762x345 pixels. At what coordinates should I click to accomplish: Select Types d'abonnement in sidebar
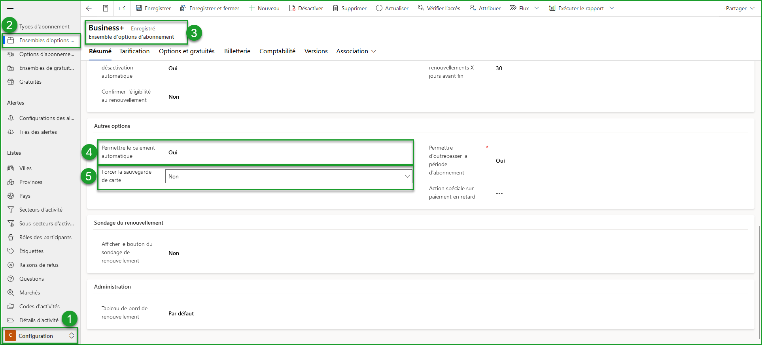[44, 26]
